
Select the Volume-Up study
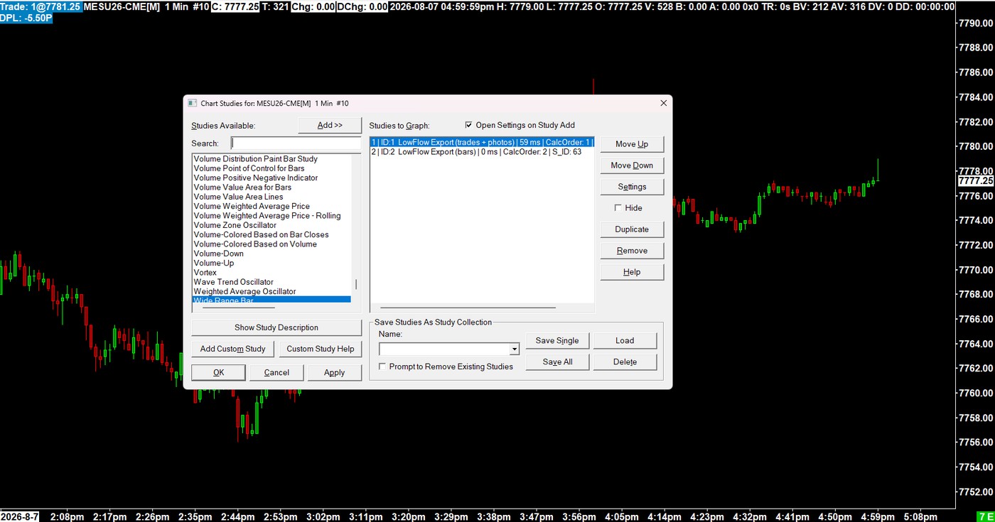click(x=271, y=263)
